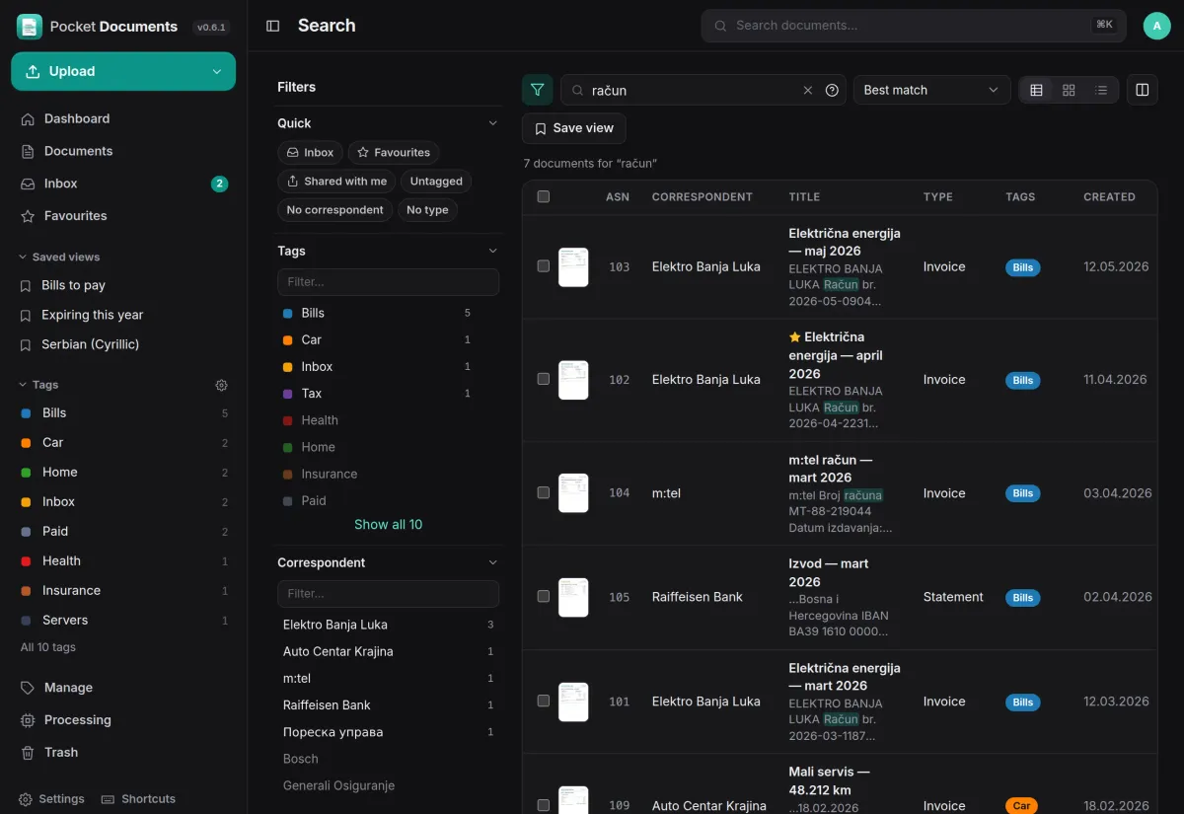Viewport: 1184px width, 814px height.
Task: Filter by the blue Bills tag swatch
Action: click(288, 313)
